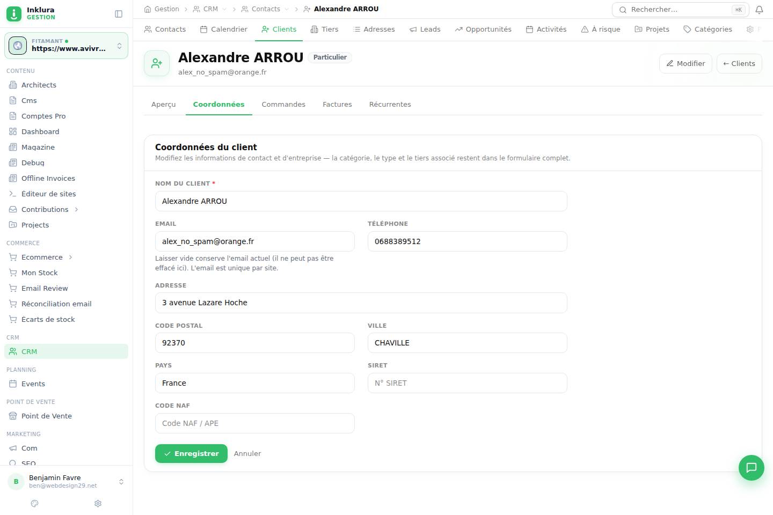Click the Code NAF input field
Viewport: 773px width, 515px height.
(x=255, y=423)
